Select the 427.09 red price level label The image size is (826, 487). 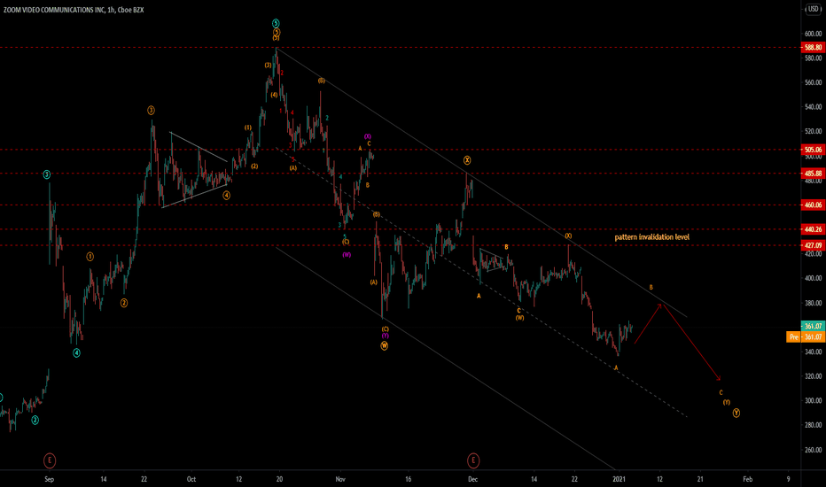click(813, 245)
